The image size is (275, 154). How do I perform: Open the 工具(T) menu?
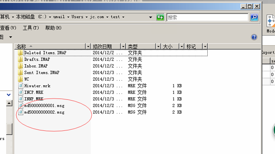point(31,28)
